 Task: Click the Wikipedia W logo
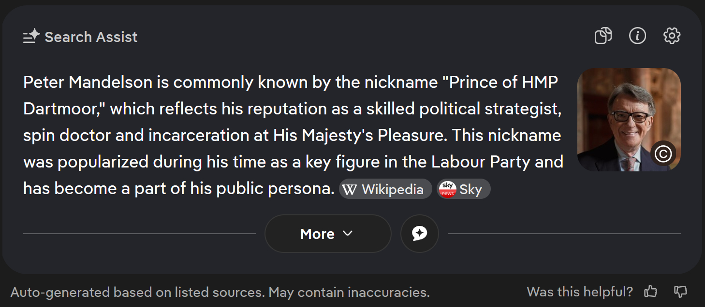coord(349,190)
